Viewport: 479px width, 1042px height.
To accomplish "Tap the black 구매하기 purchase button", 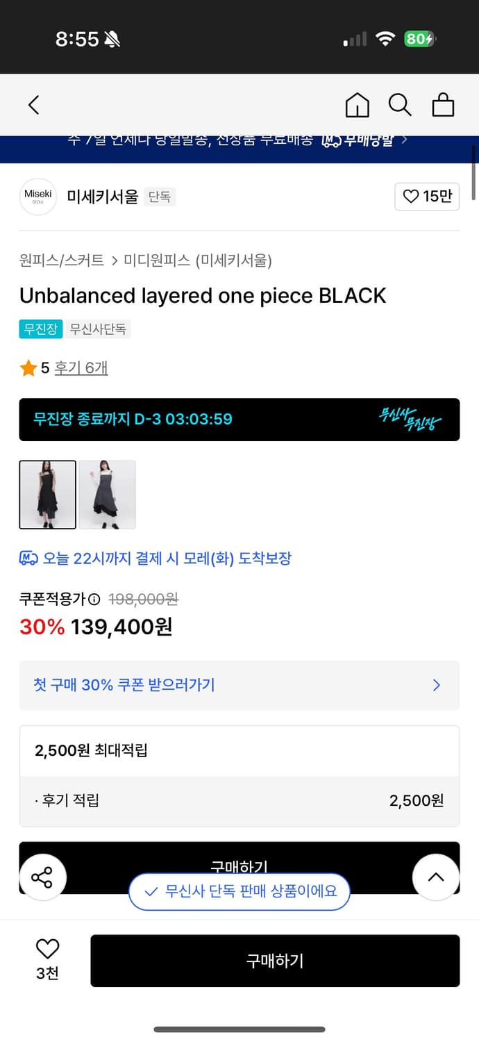I will [276, 961].
